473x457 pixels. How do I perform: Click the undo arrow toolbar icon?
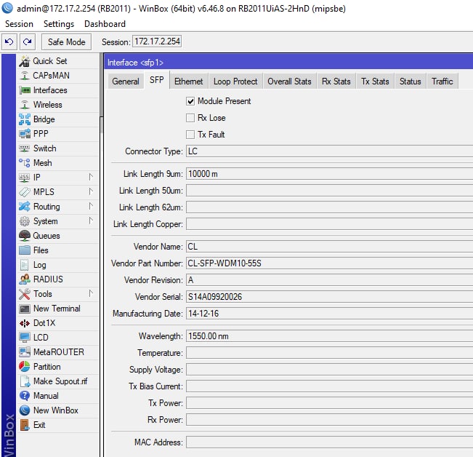tap(9, 41)
